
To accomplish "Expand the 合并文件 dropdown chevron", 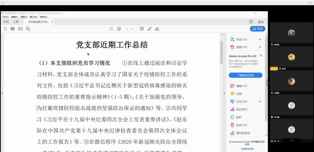I will tap(260, 101).
